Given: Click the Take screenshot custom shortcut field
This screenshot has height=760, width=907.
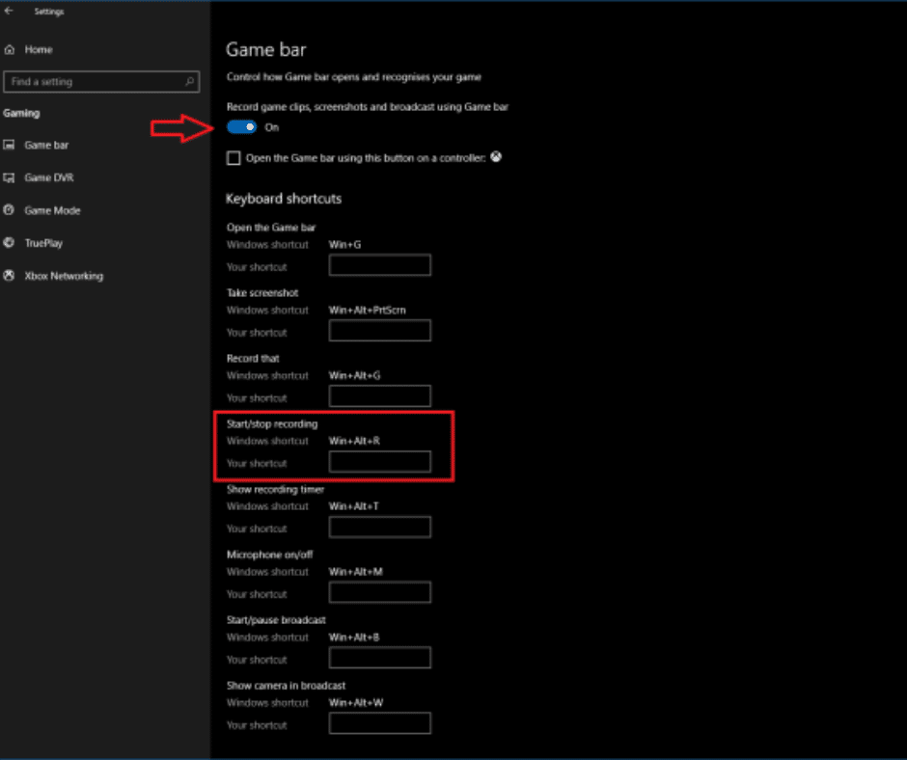Looking at the screenshot, I should click(x=379, y=331).
